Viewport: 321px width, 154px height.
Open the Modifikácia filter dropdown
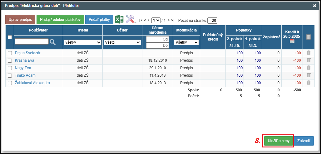click(186, 42)
